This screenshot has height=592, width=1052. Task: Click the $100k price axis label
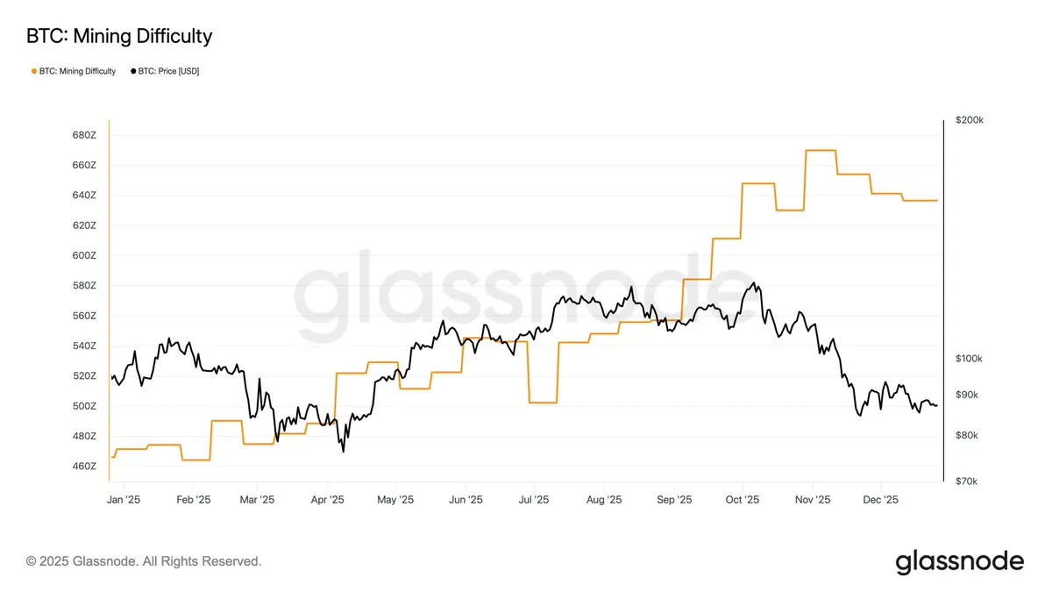click(969, 359)
